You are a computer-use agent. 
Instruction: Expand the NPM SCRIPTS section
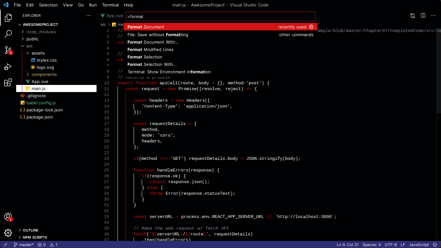(x=56, y=237)
